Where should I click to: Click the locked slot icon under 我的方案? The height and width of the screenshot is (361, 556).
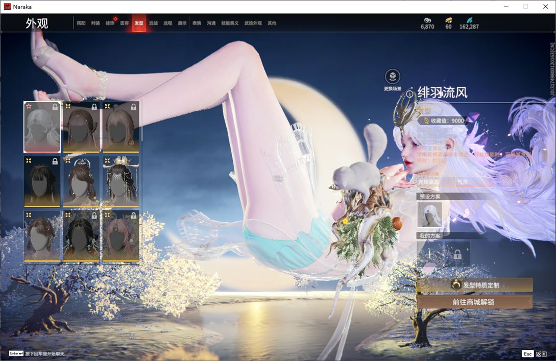(457, 254)
